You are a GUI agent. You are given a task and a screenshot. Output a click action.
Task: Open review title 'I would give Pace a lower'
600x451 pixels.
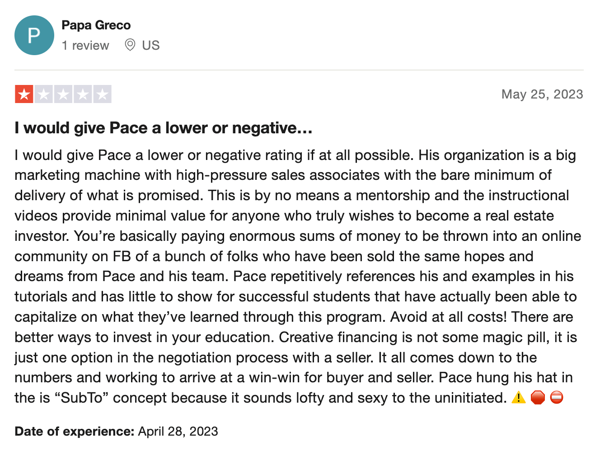[x=164, y=128]
